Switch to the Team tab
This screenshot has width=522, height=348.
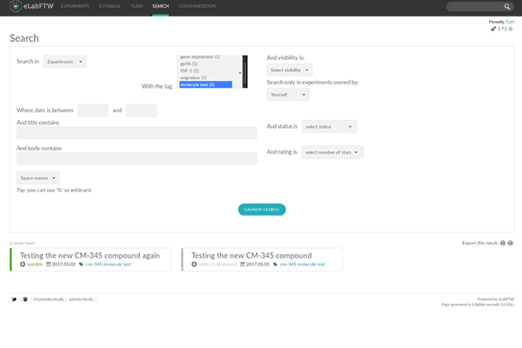(136, 6)
